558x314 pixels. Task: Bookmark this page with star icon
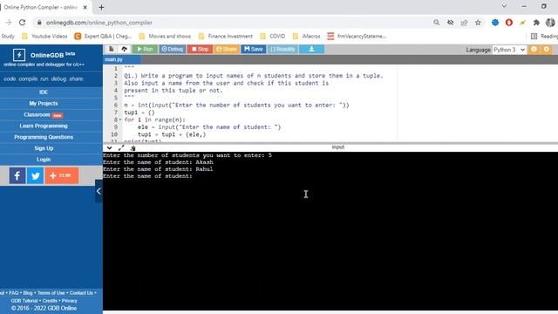(478, 23)
